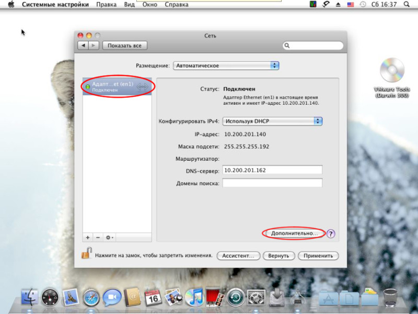Click the search field in the toolbar
This screenshot has height=314, width=418.
(x=312, y=46)
